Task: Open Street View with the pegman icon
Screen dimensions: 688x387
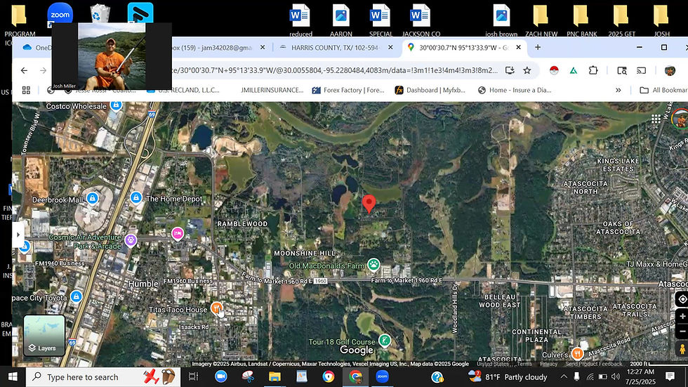Action: point(682,349)
